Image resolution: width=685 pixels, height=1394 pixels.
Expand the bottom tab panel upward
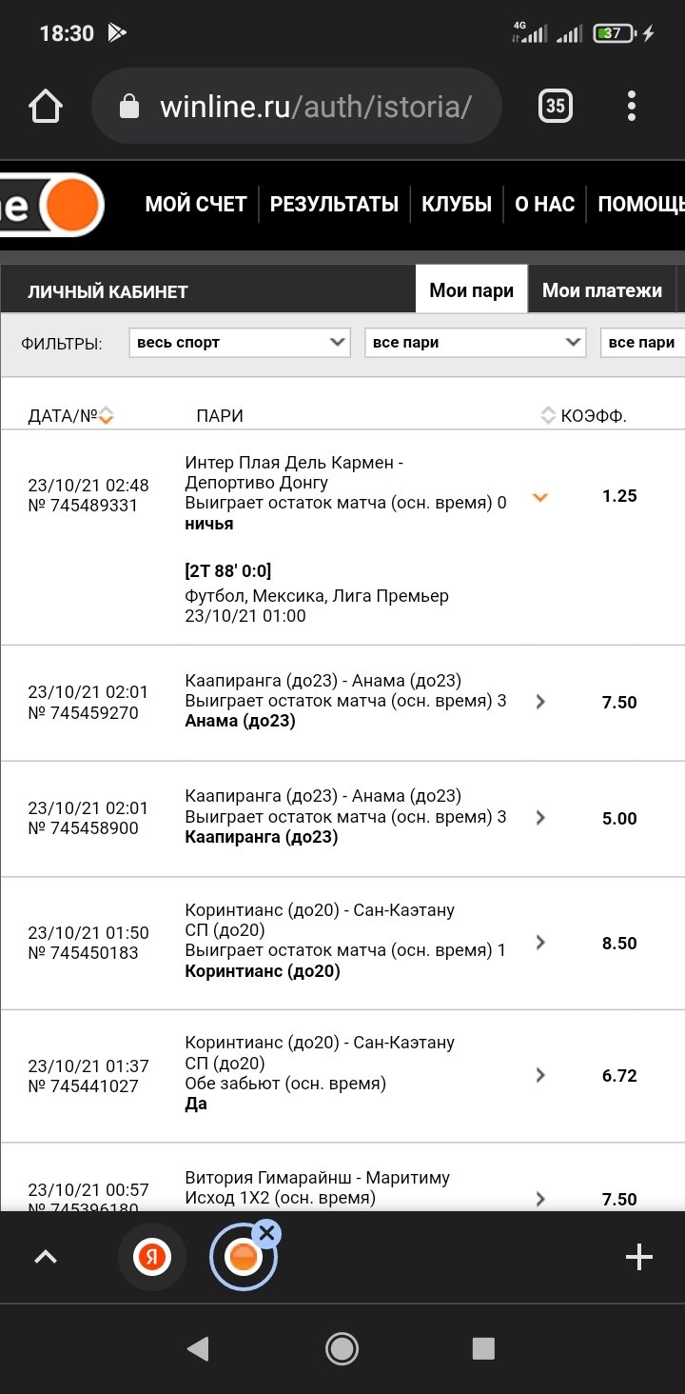(x=46, y=1258)
